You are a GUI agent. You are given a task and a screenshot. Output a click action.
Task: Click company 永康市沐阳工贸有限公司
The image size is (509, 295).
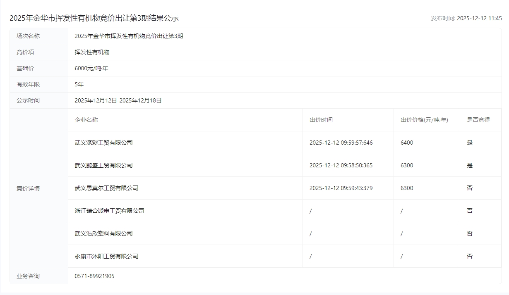106,256
